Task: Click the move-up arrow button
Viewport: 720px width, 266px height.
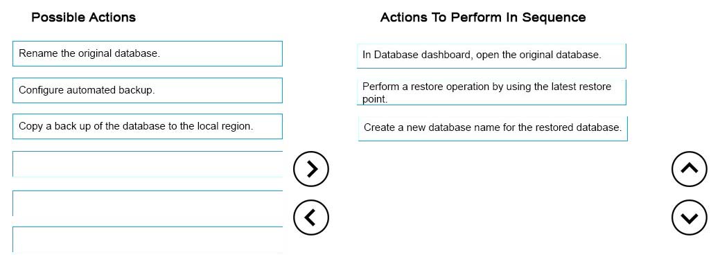Action: pos(690,169)
